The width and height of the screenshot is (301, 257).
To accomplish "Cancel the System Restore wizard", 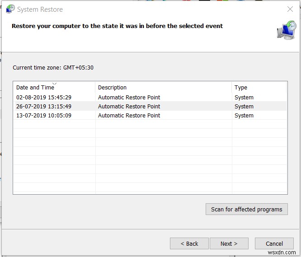I will pos(274,243).
